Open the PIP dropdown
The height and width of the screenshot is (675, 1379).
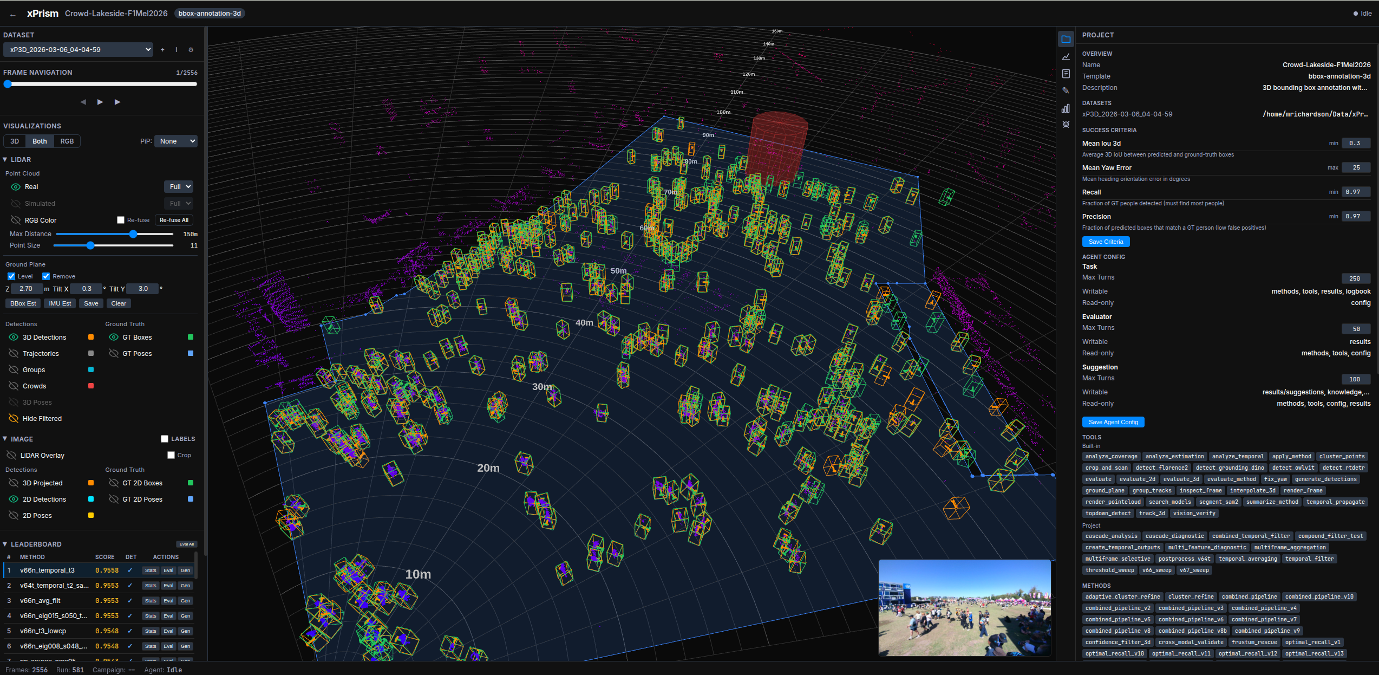tap(176, 141)
